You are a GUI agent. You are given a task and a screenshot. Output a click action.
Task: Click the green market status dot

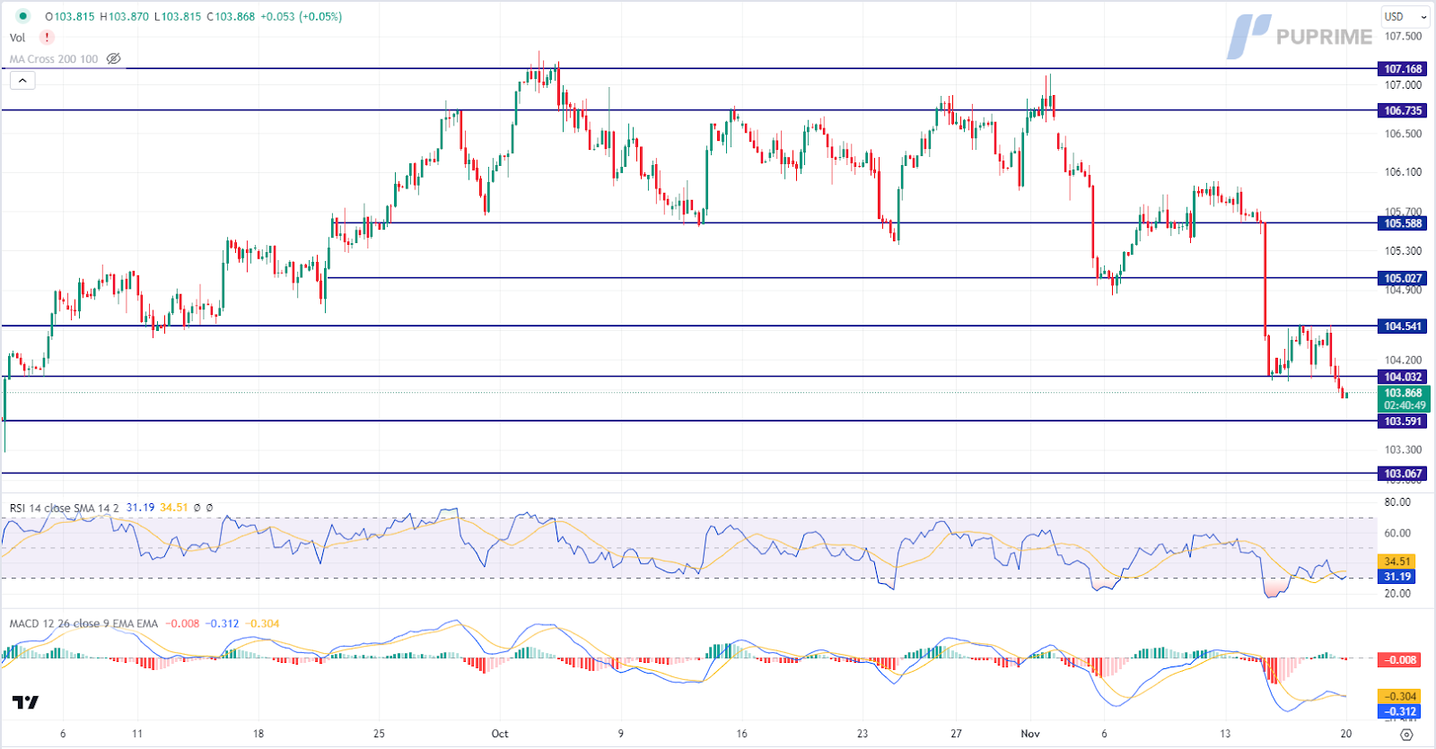(x=23, y=16)
